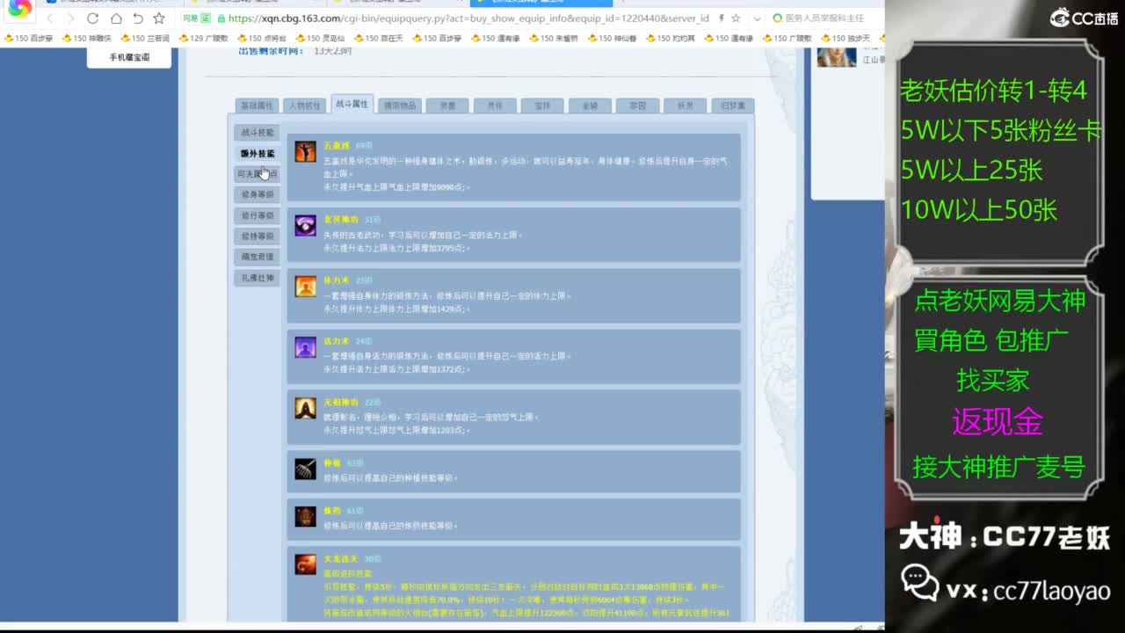Screen dimensions: 1125x633
Task: Open the 家园 tab
Action: pyautogui.click(x=637, y=105)
